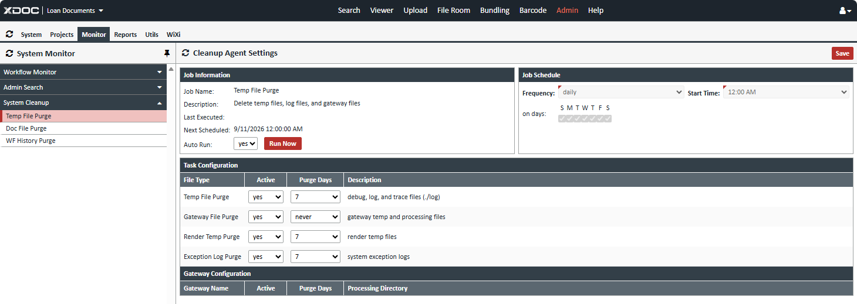Click the System Monitor refresh icon
The height and width of the screenshot is (304, 857).
coord(9,53)
